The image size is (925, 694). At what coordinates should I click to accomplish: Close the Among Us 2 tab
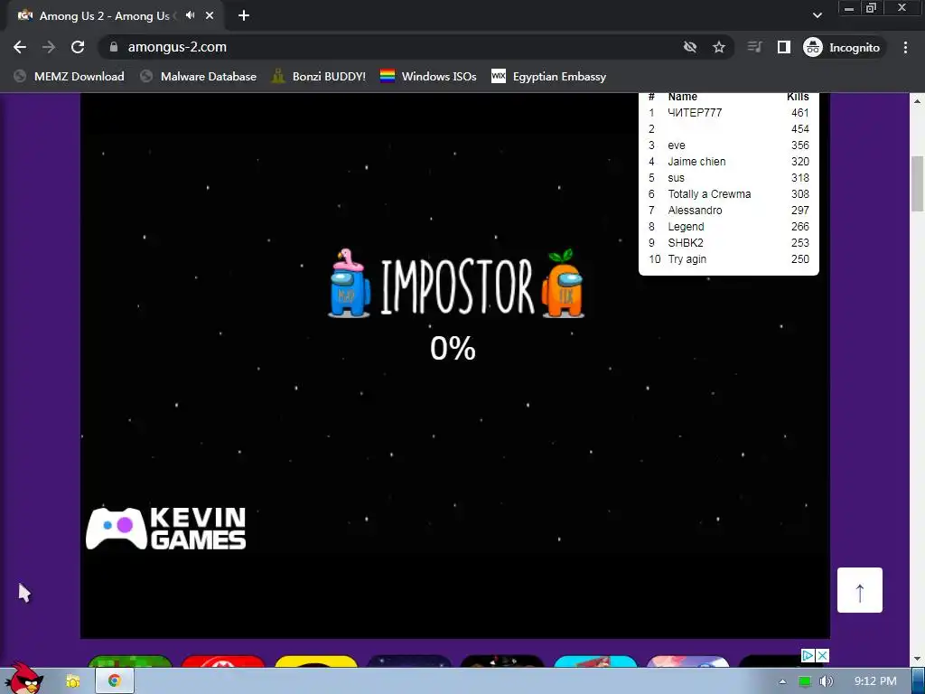210,16
